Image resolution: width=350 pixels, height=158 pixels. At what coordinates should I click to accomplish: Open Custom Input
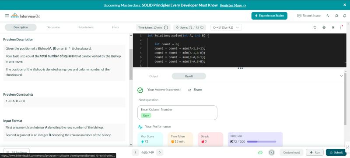pyautogui.click(x=291, y=152)
